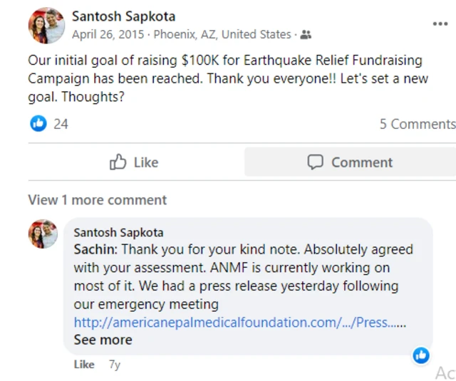Open the commenter's small profile picture
Screen dimensions: 456x381
pyautogui.click(x=43, y=234)
